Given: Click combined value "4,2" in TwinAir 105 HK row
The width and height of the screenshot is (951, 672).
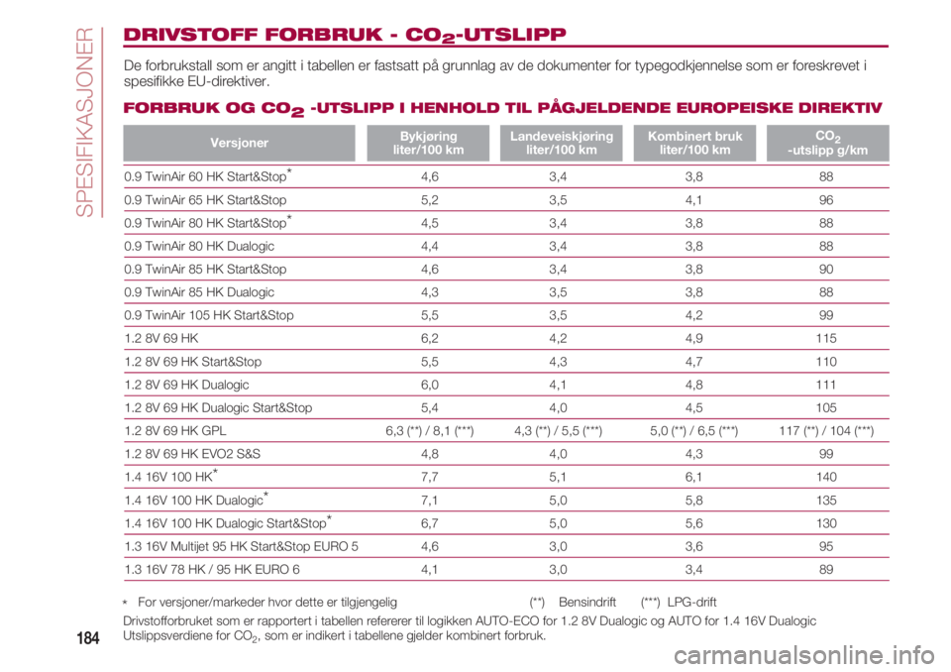Looking at the screenshot, I should click(x=693, y=315).
